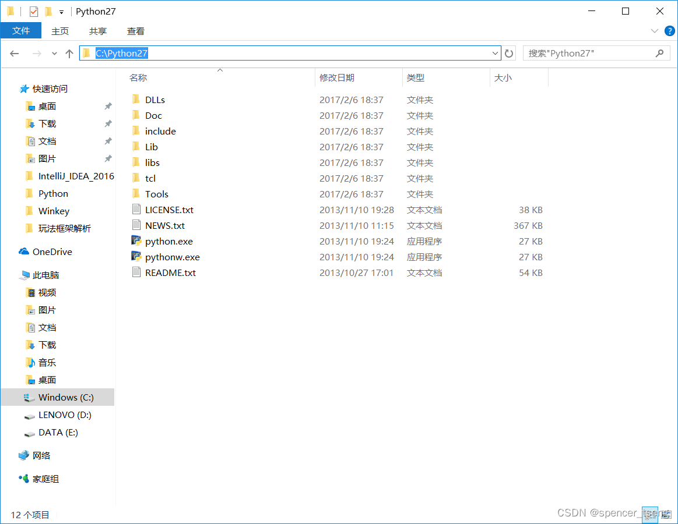Screen dimensions: 678x524
Task: Click the Properties checkmark icon in title bar
Action: [x=34, y=12]
